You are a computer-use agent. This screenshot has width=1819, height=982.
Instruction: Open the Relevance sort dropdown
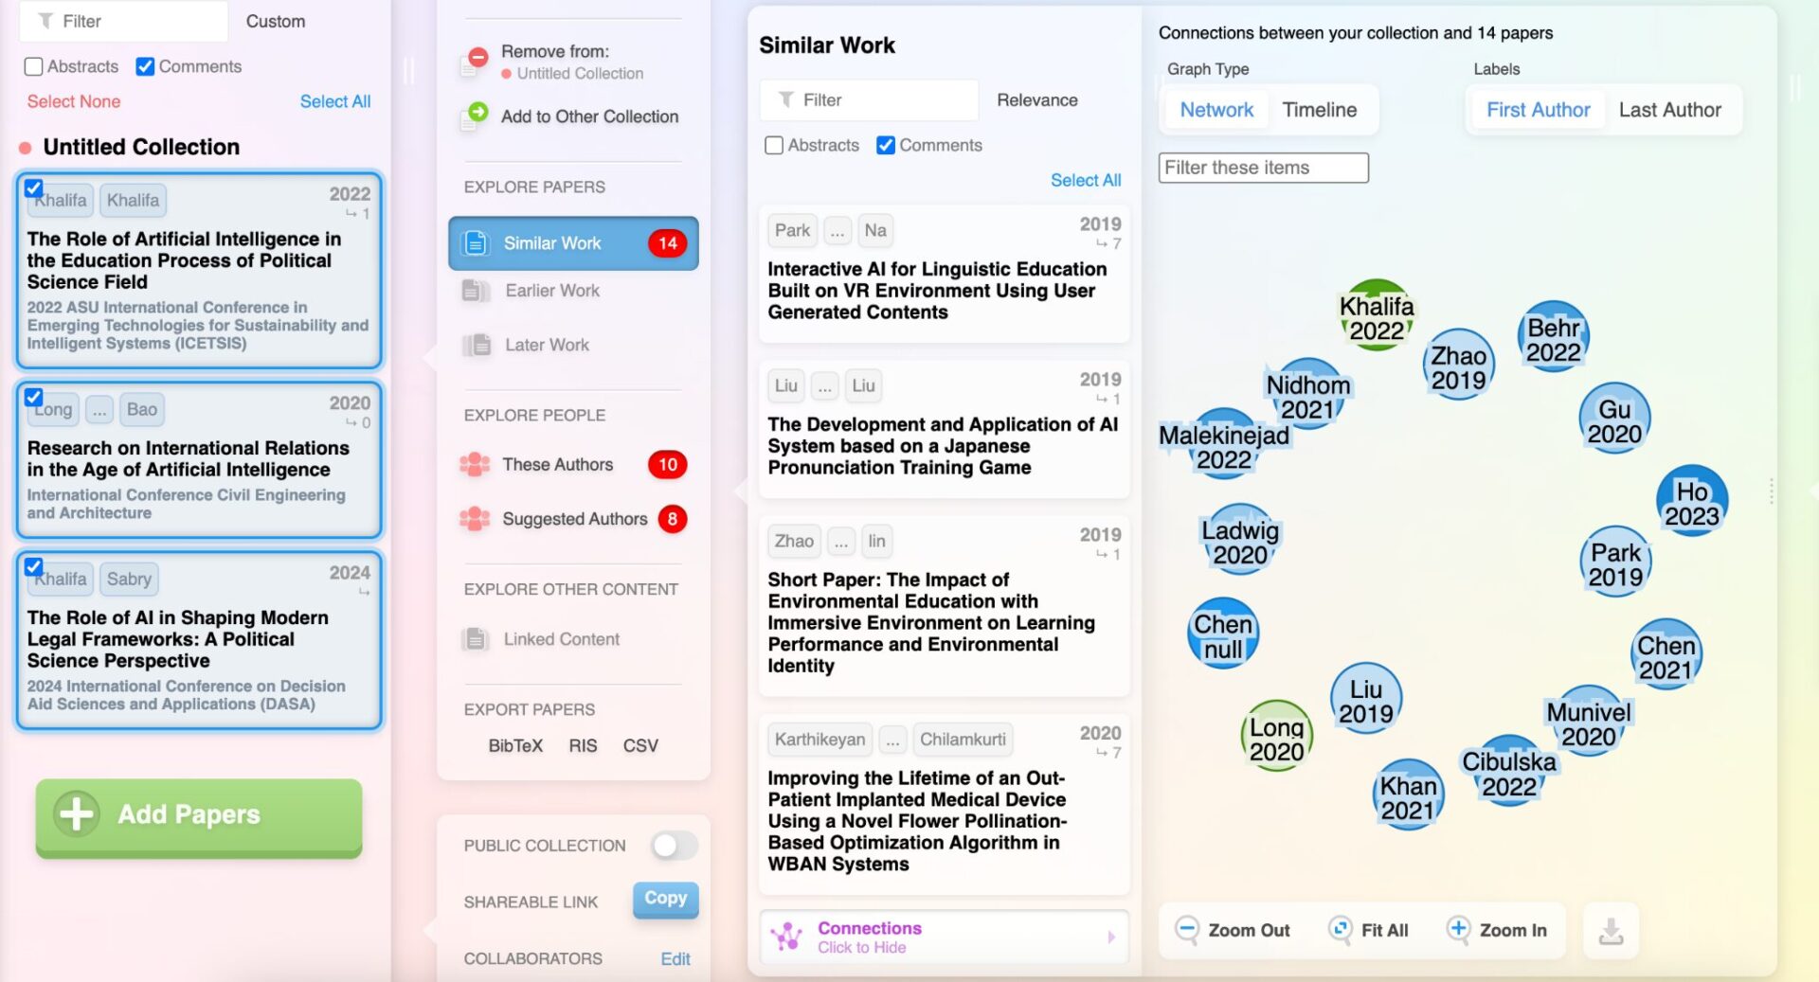(1036, 100)
